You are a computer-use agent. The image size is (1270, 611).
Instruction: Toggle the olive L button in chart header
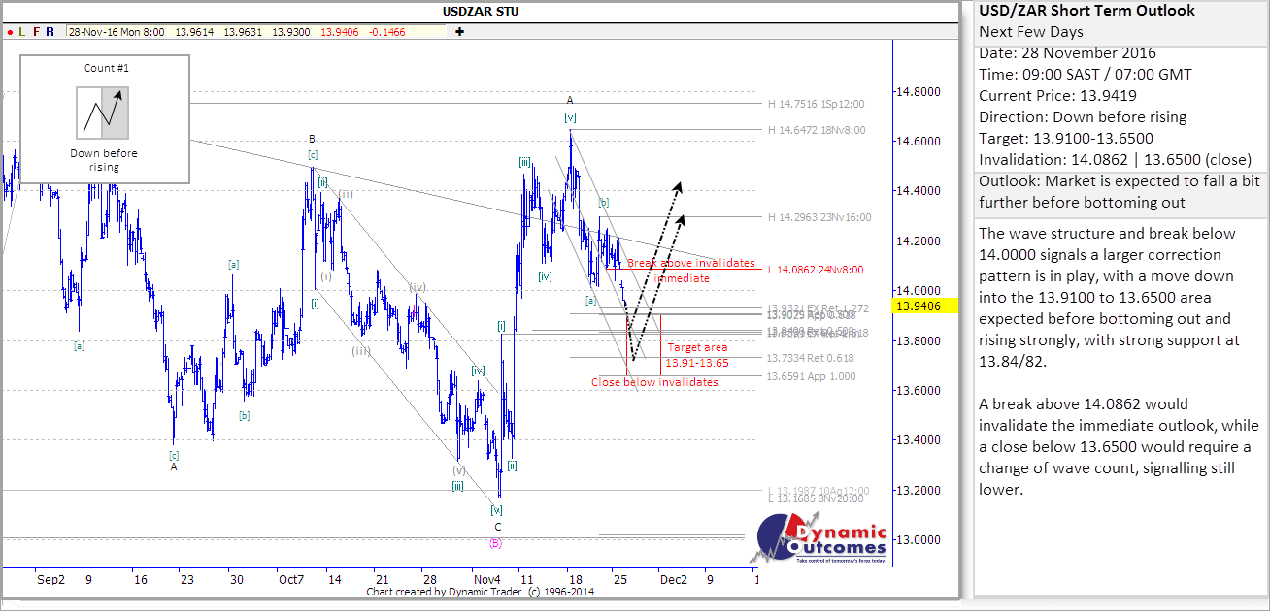coord(22,31)
